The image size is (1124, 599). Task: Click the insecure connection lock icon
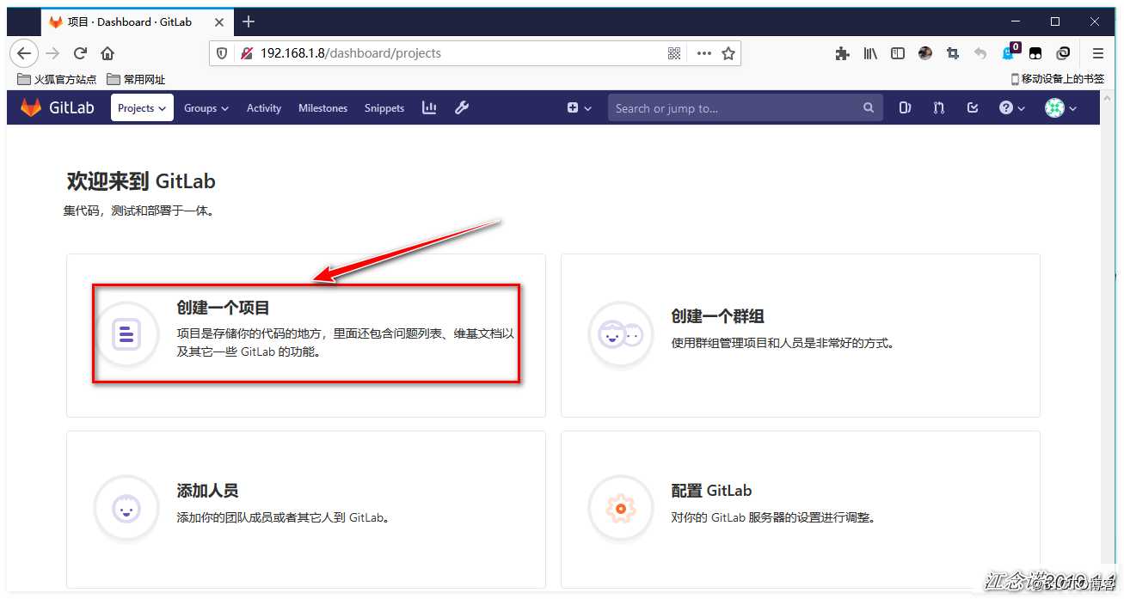tap(247, 53)
